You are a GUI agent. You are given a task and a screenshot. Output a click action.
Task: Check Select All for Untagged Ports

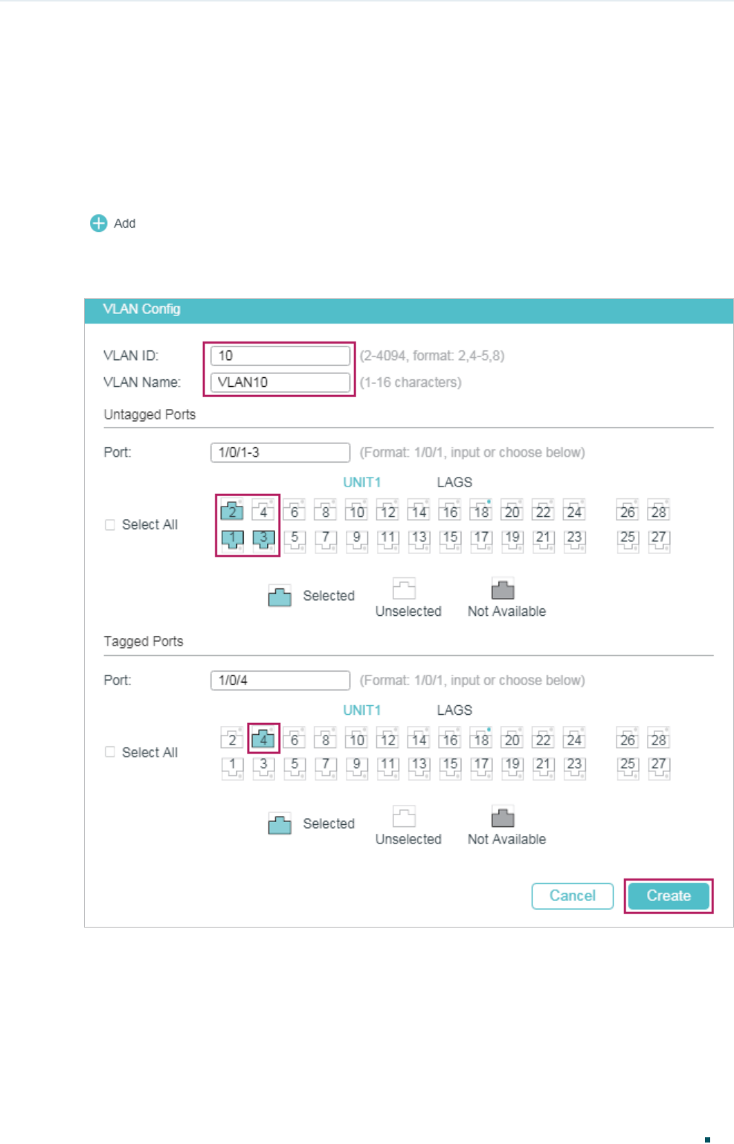[x=110, y=524]
